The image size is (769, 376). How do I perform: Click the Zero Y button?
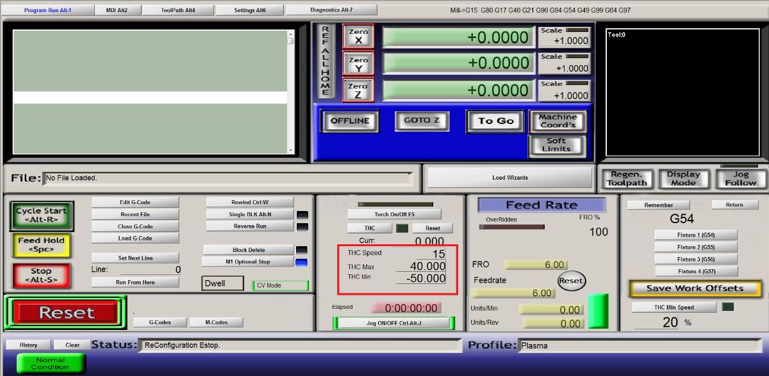pyautogui.click(x=358, y=64)
